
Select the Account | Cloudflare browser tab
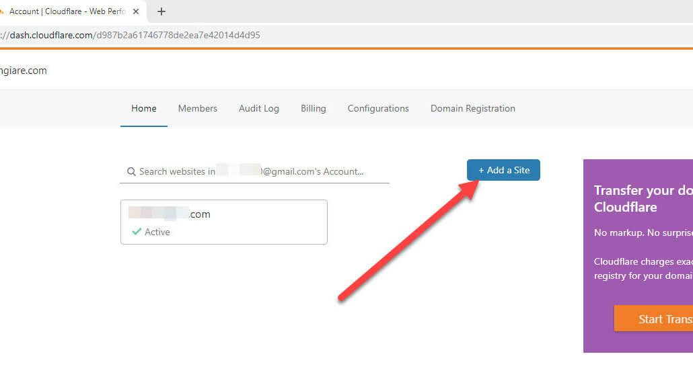pyautogui.click(x=67, y=11)
